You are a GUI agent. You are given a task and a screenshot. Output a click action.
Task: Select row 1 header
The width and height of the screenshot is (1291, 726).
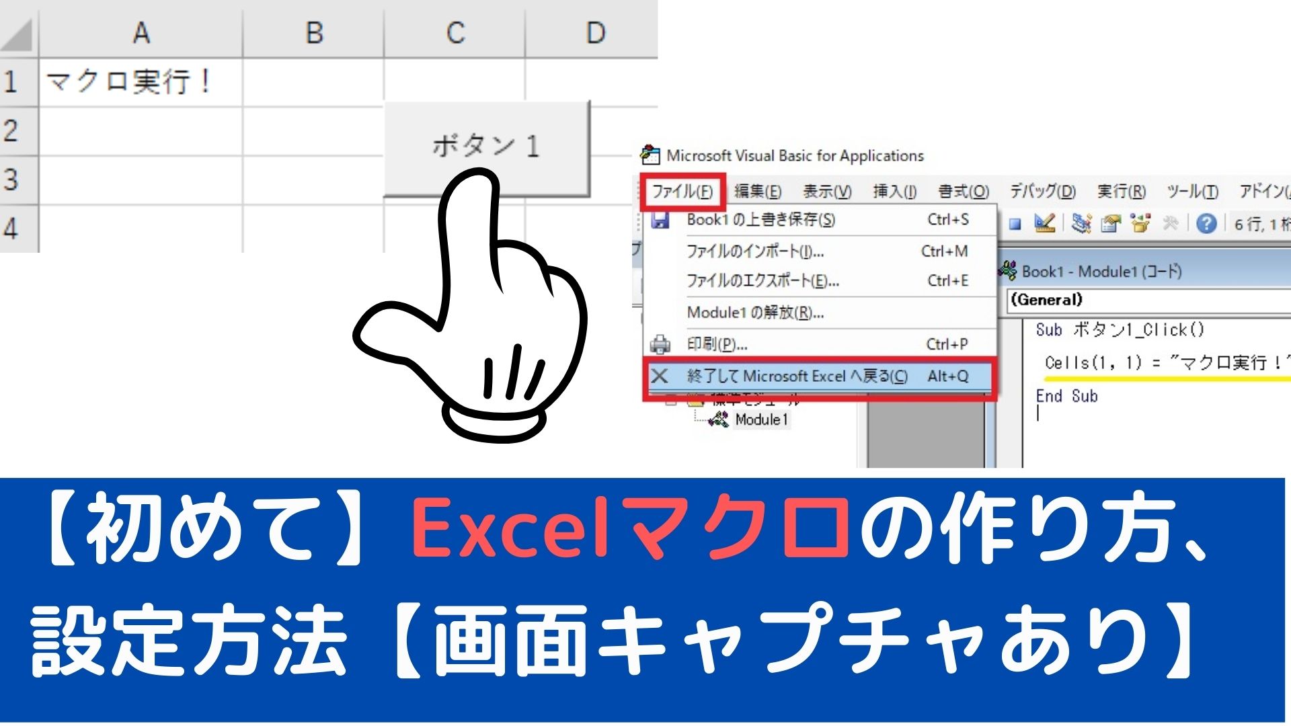tap(19, 82)
